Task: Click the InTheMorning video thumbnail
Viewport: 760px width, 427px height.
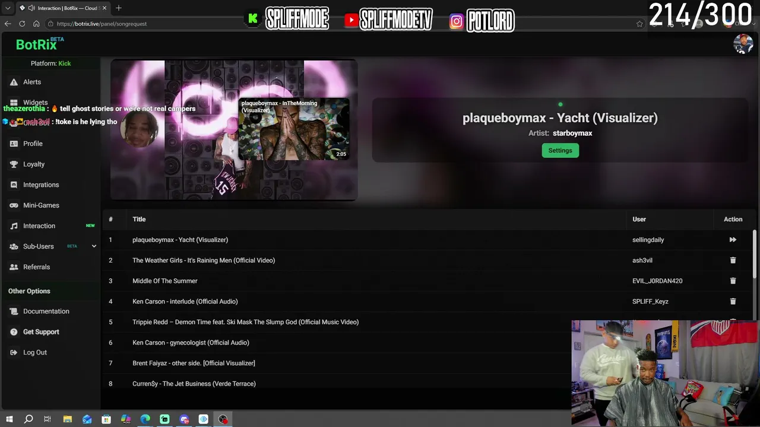Action: coord(294,129)
